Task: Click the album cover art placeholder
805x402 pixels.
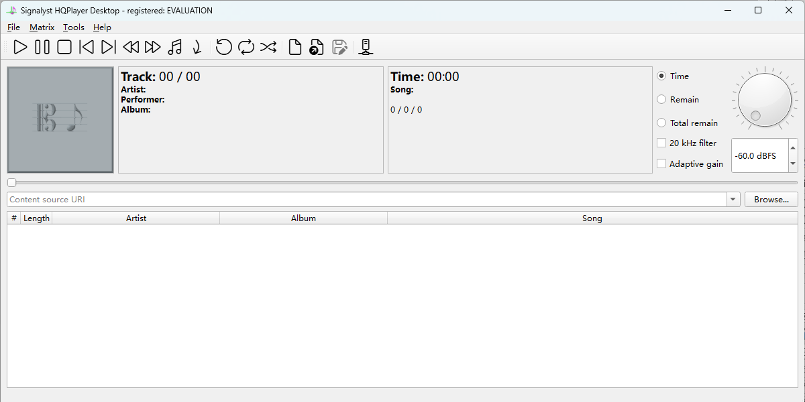Action: tap(60, 120)
